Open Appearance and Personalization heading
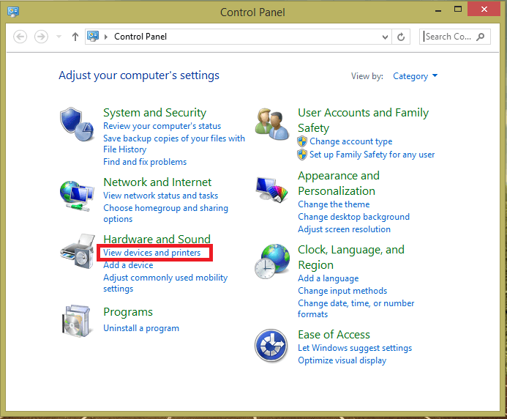The height and width of the screenshot is (419, 507). (339, 183)
